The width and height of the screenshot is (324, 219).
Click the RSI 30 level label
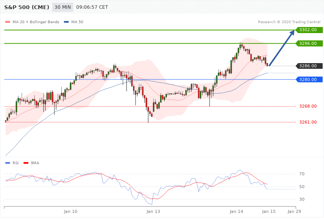point(302,200)
